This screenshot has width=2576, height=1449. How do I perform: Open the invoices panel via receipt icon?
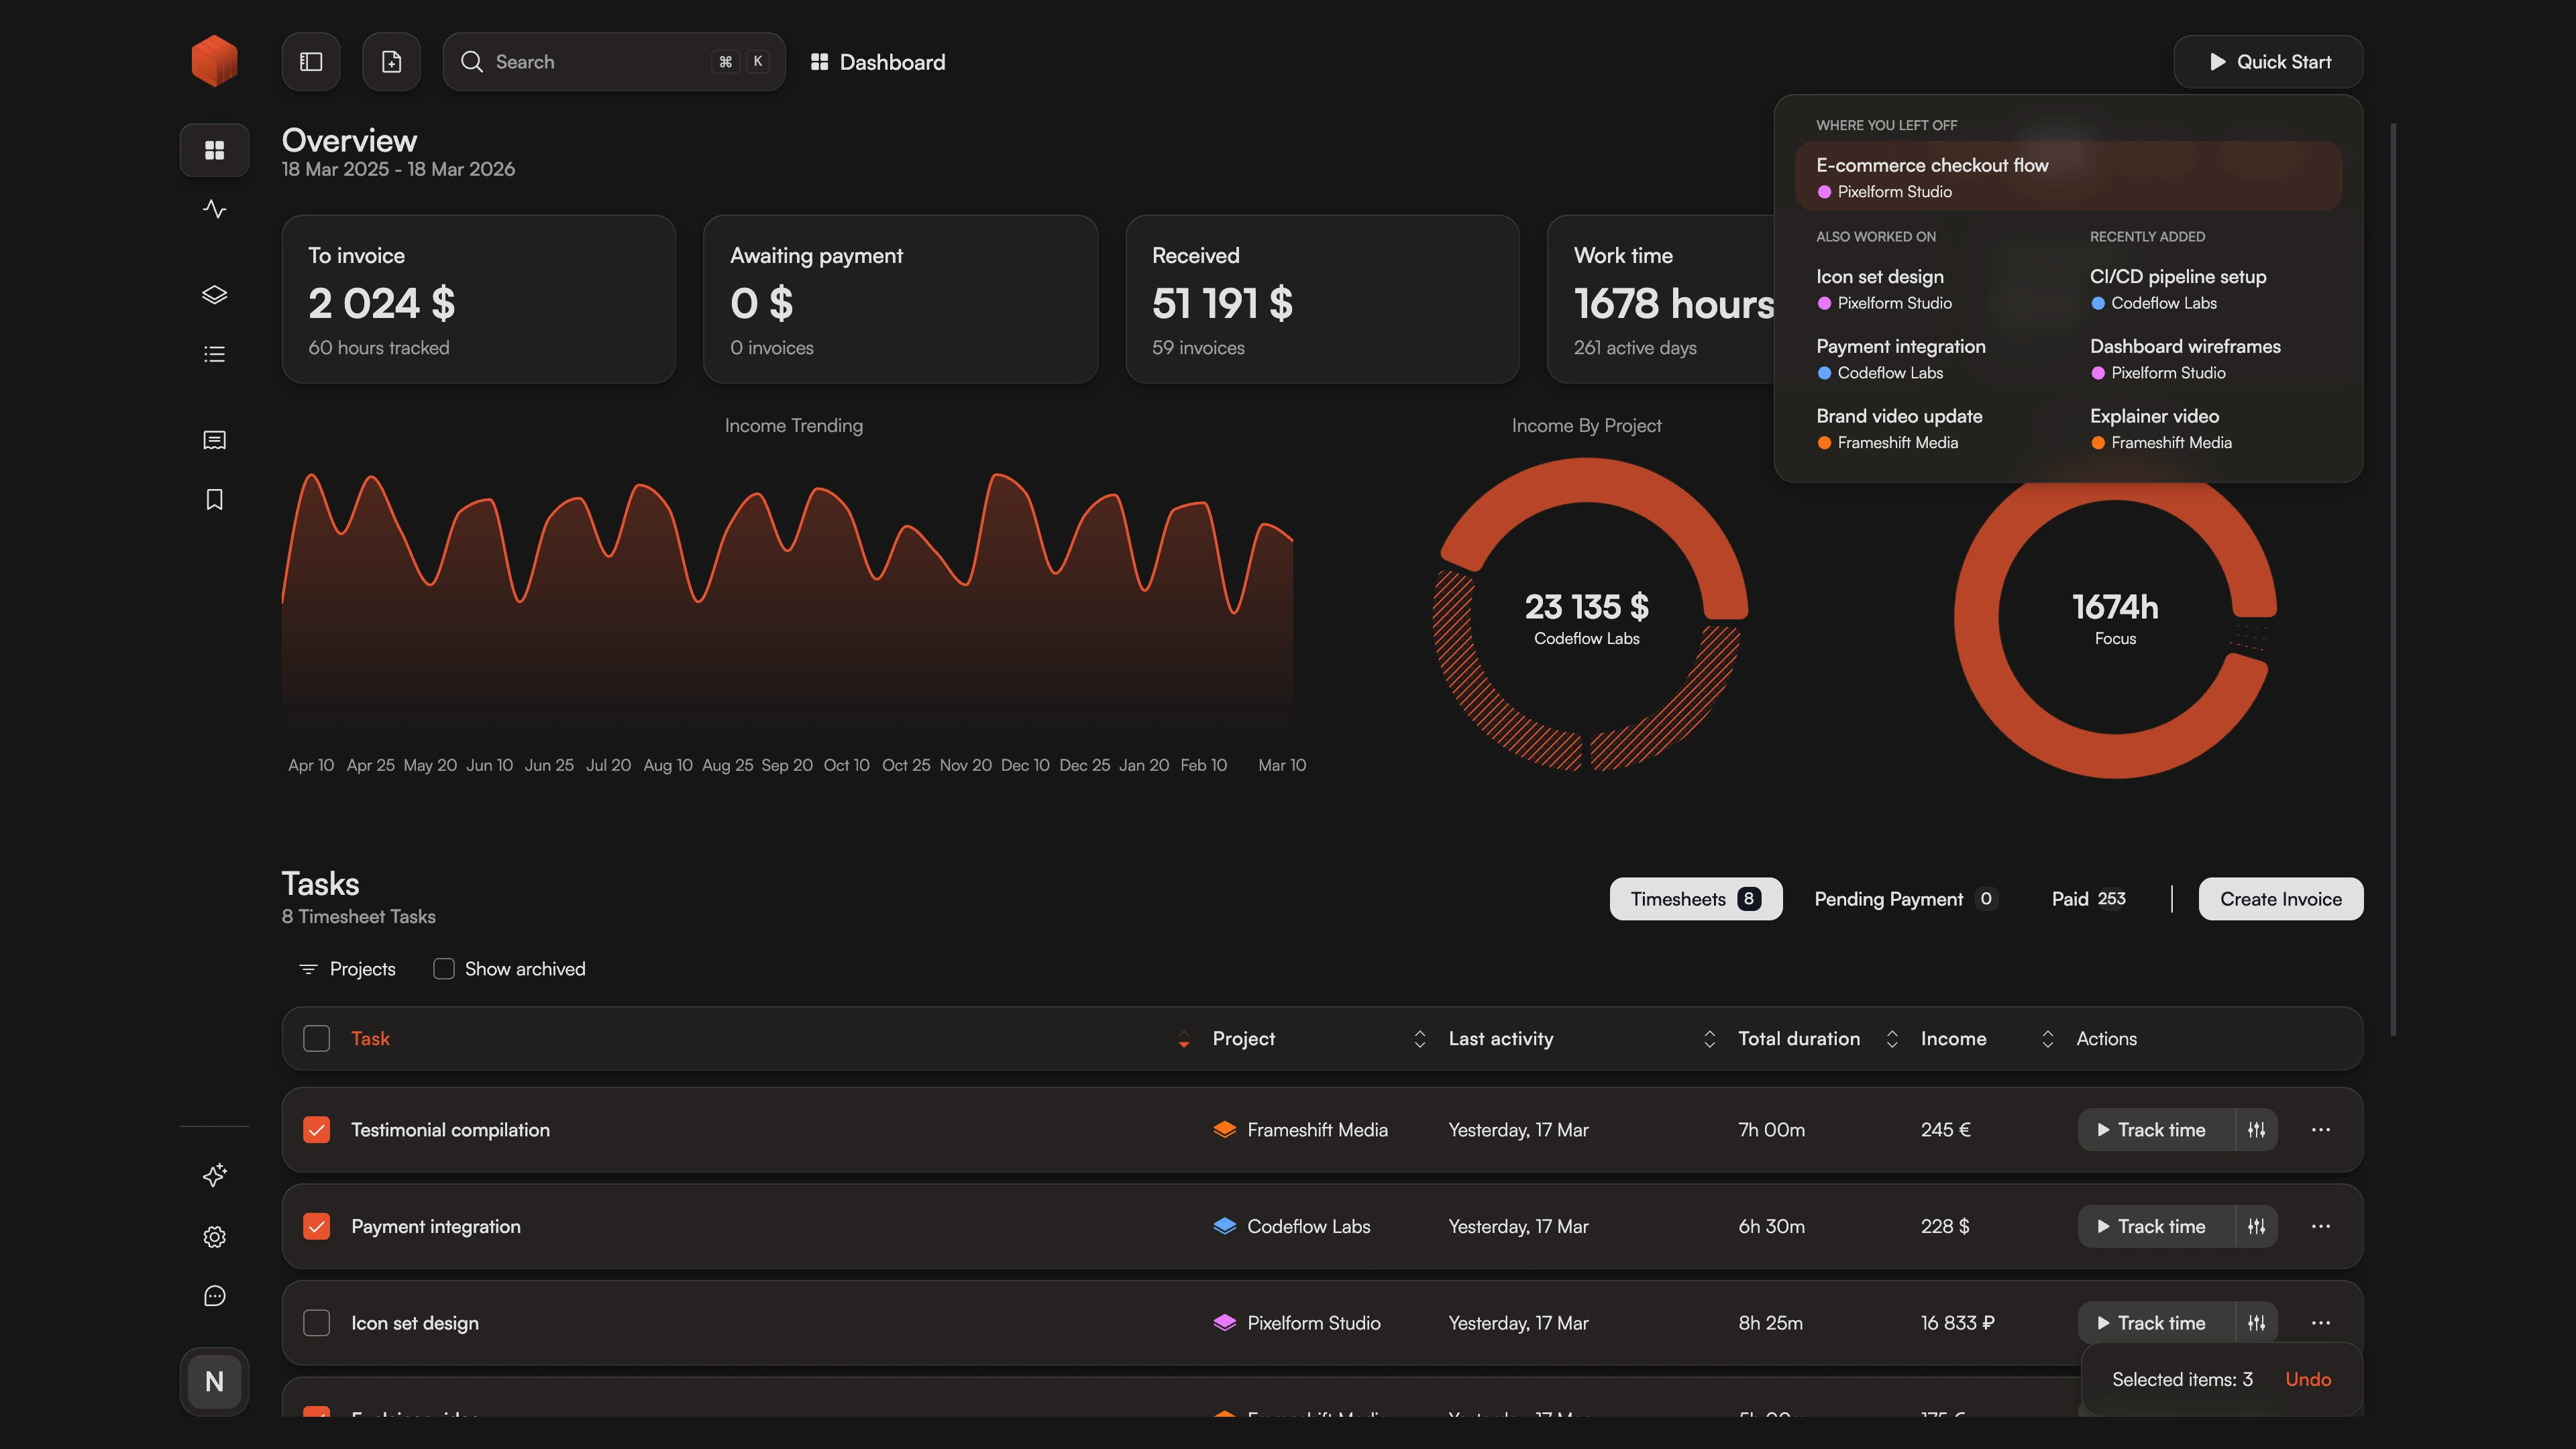click(x=214, y=440)
